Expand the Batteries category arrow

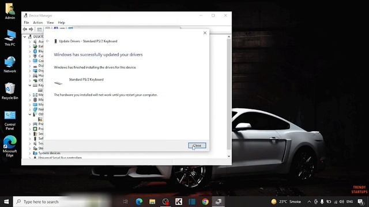[x=30, y=47]
